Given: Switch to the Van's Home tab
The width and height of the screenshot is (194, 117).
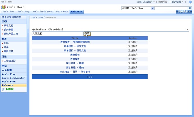Looking at the screenshot, I should point(8,12).
